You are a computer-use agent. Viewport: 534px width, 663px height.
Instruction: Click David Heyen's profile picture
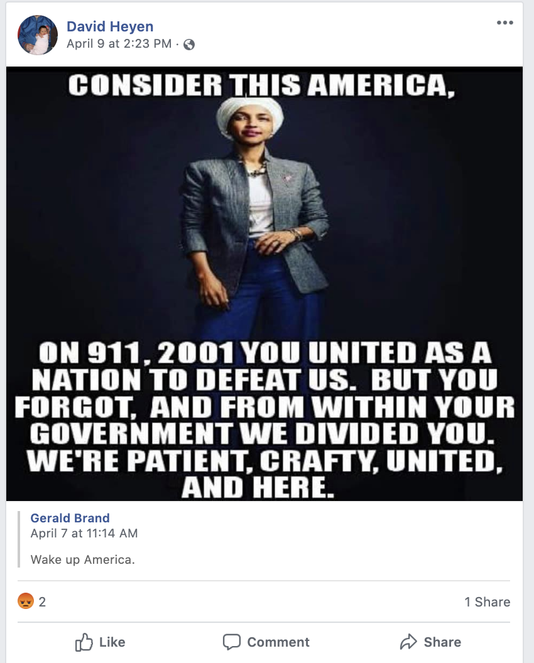click(37, 35)
